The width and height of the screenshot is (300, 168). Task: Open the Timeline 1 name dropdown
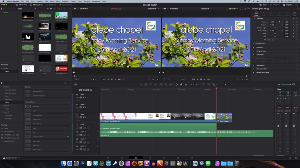click(x=206, y=9)
